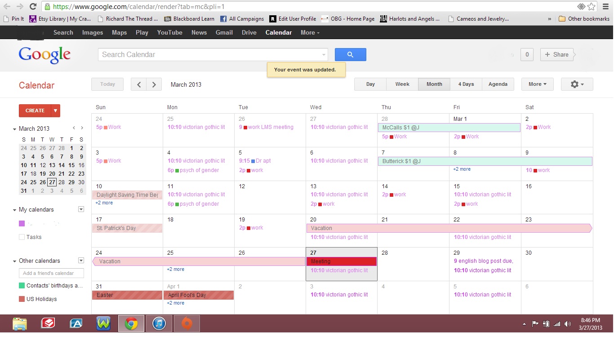This screenshot has height=345, width=614.
Task: Toggle Contacts' birthdays calendar swatch
Action: [22, 285]
